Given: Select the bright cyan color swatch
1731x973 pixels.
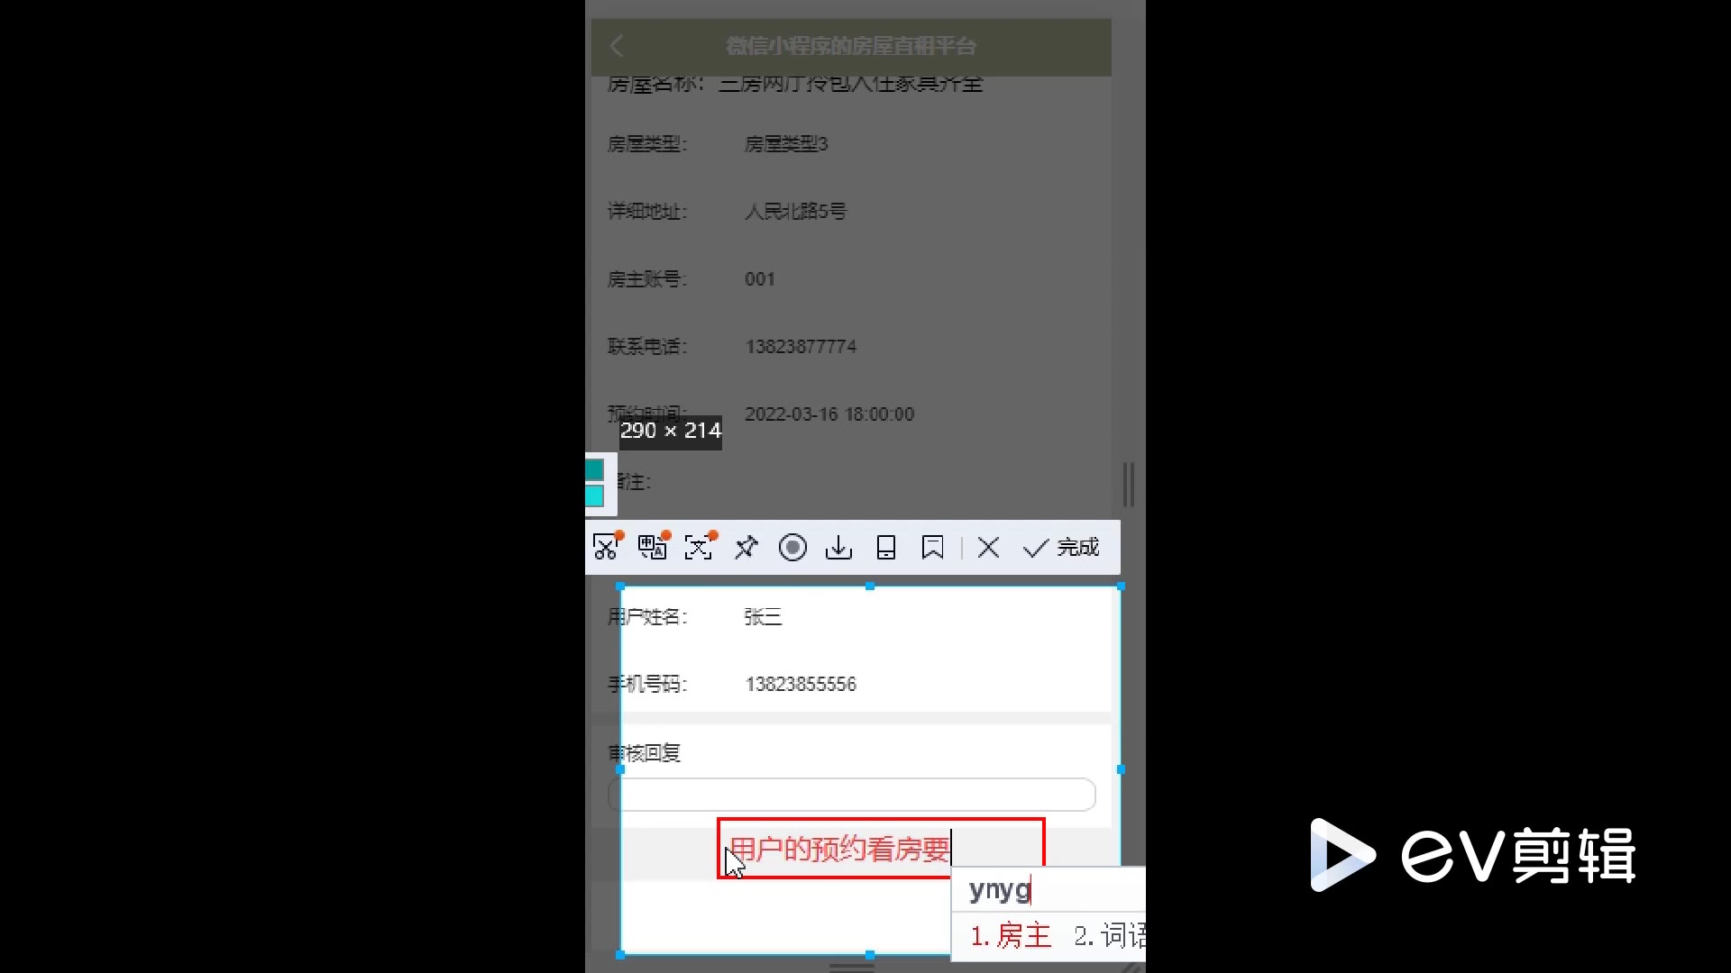Looking at the screenshot, I should [x=594, y=496].
